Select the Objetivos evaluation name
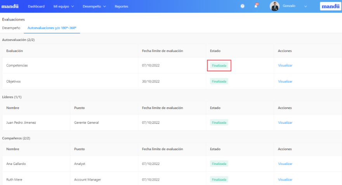342x185 pixels. click(13, 81)
